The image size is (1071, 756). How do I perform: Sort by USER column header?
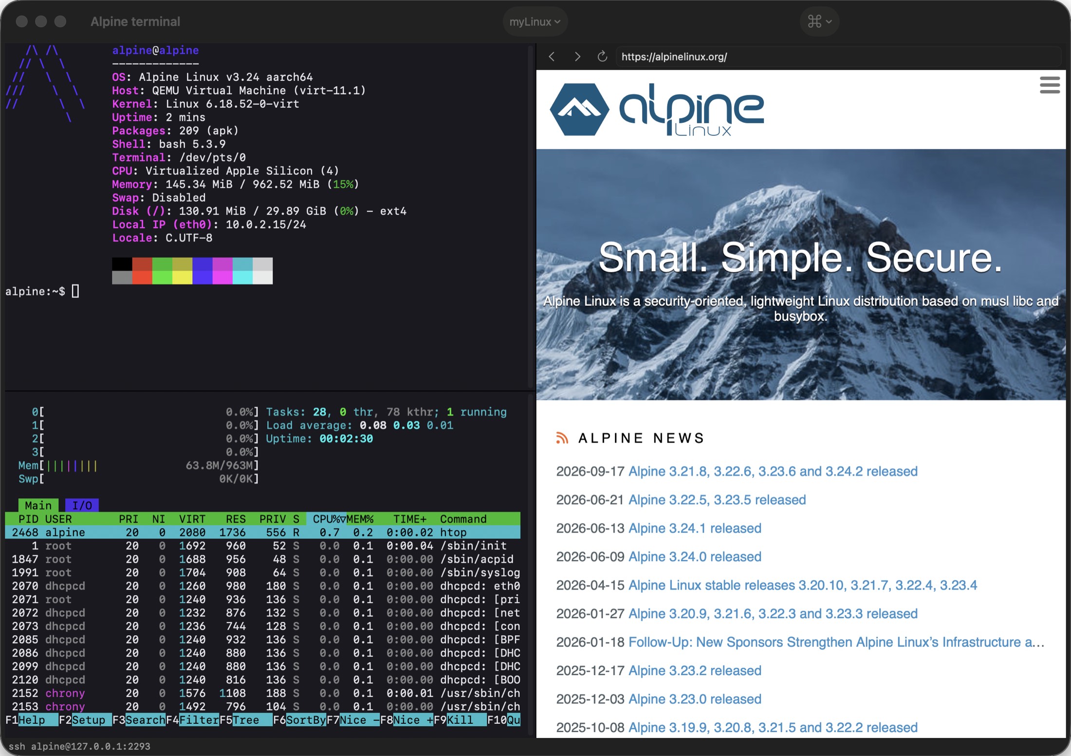(x=58, y=519)
